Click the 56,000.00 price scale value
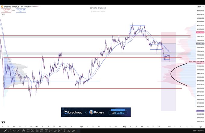Viewport: 205px width, 133px height. (x=200, y=121)
